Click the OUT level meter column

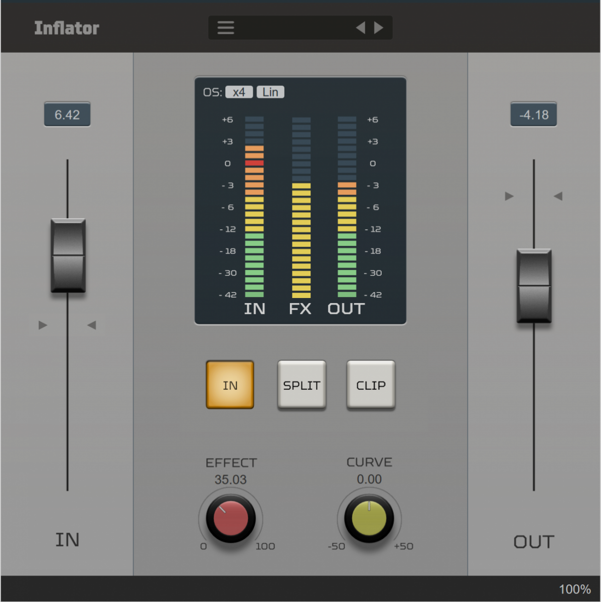click(x=347, y=207)
